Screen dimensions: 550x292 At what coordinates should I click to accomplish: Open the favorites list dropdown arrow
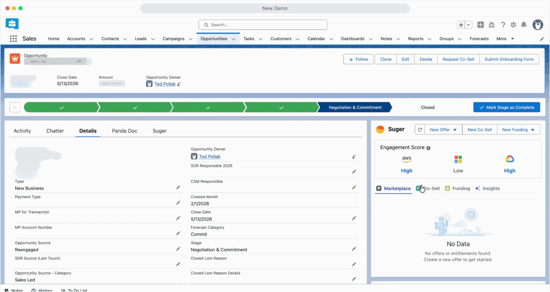[x=468, y=25]
